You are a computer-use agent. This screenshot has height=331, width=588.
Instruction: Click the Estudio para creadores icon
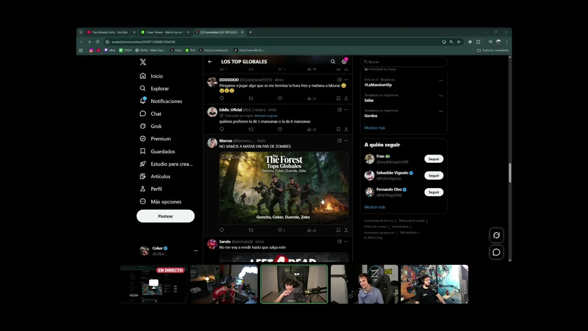(143, 164)
